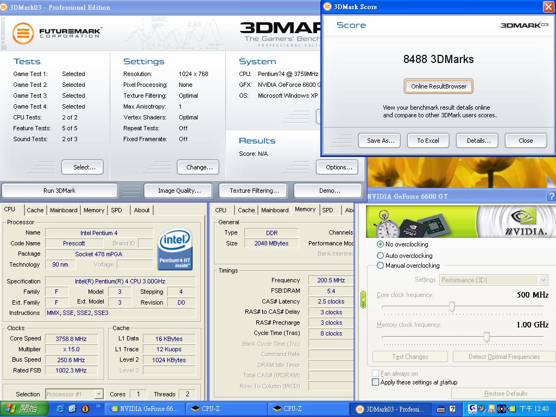Activate first CPU-Z taskbar item
This screenshot has width=556, height=417.
point(227,409)
